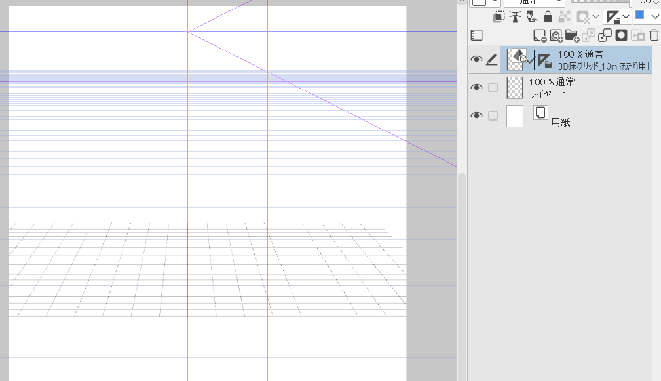Add a new 3D layer
The image size is (661, 381).
point(555,35)
